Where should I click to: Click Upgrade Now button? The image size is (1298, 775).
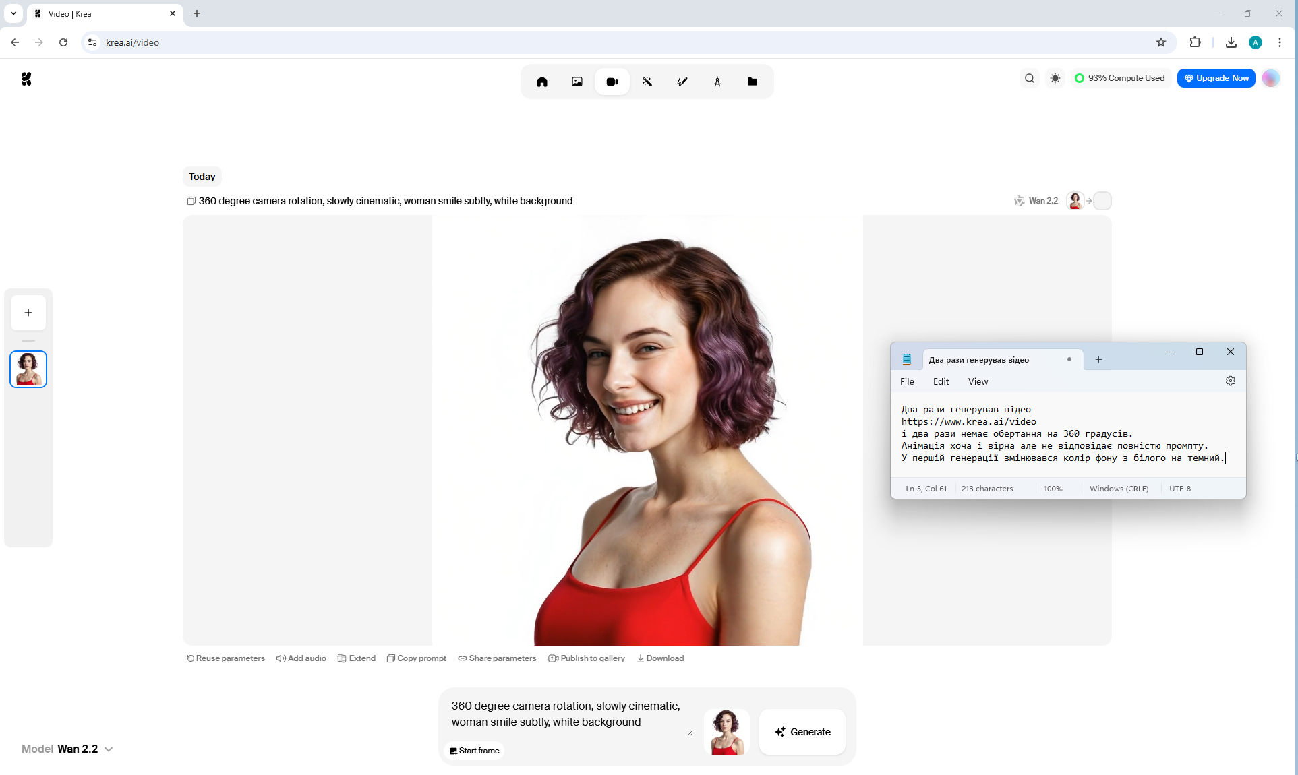pos(1216,78)
